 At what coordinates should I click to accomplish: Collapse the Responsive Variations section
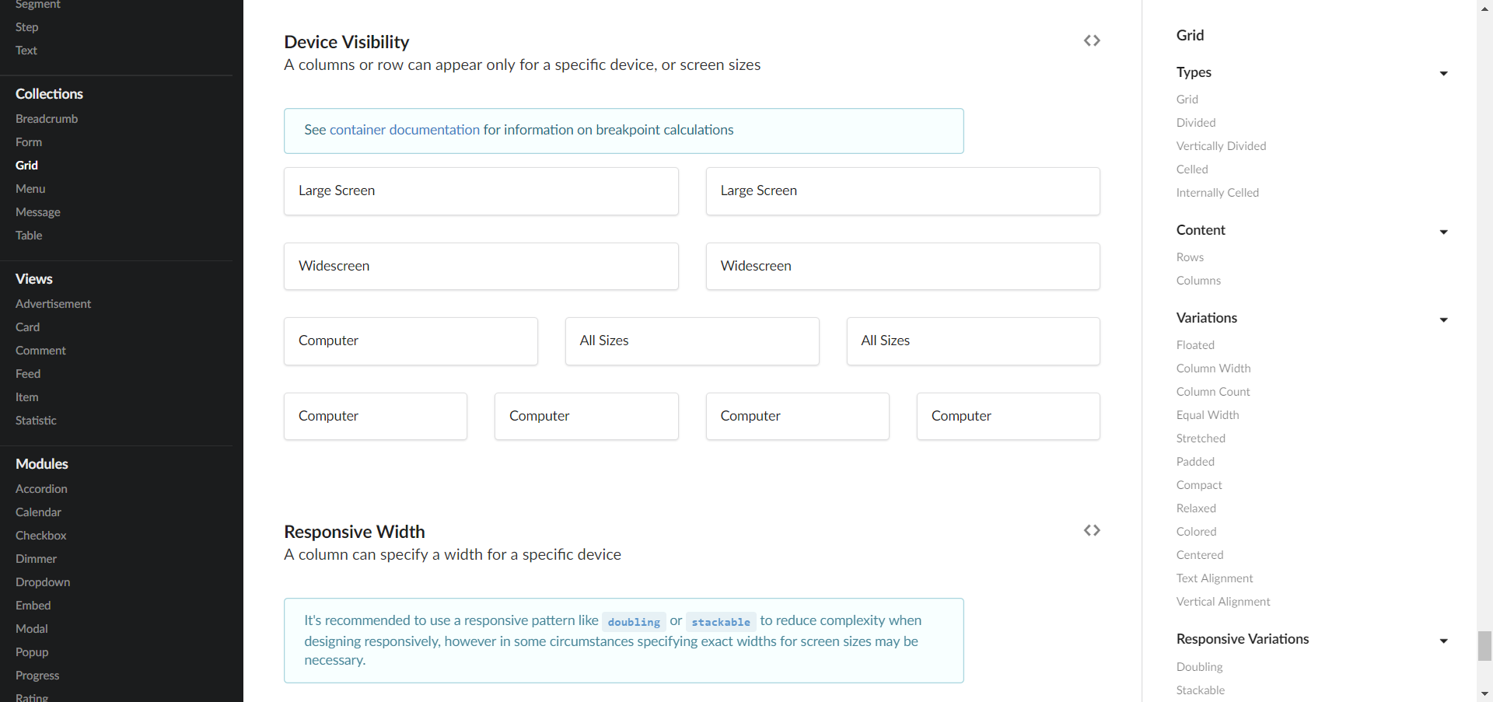(1444, 641)
